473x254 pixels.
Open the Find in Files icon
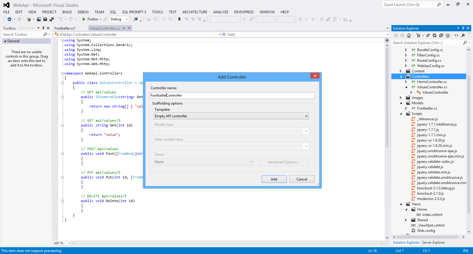pyautogui.click(x=136, y=19)
